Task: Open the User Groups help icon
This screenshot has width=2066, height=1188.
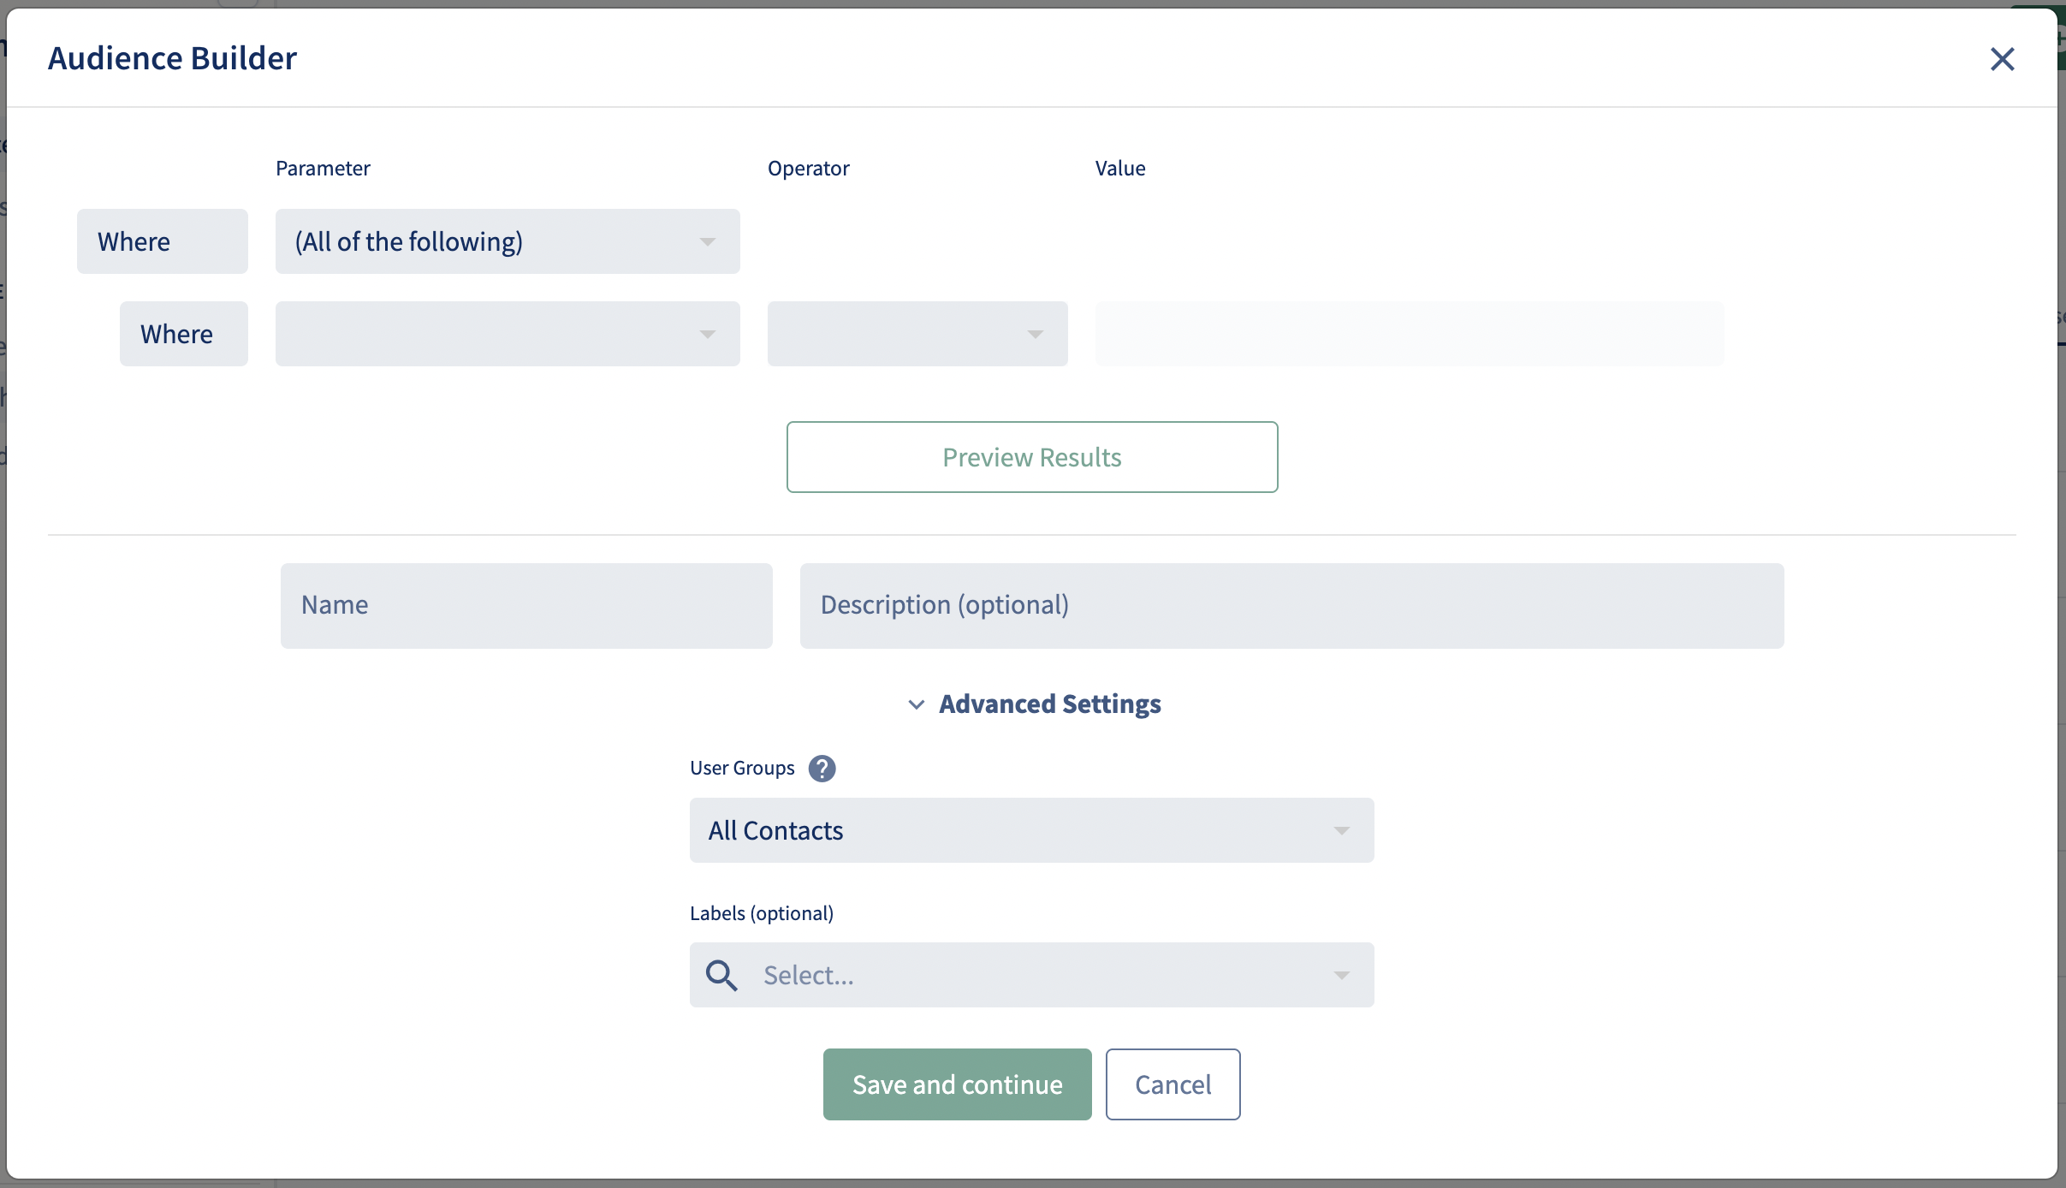Action: (822, 769)
